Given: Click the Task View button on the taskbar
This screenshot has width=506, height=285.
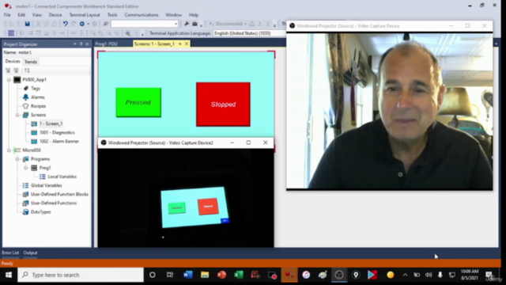Looking at the screenshot, I should (170, 275).
